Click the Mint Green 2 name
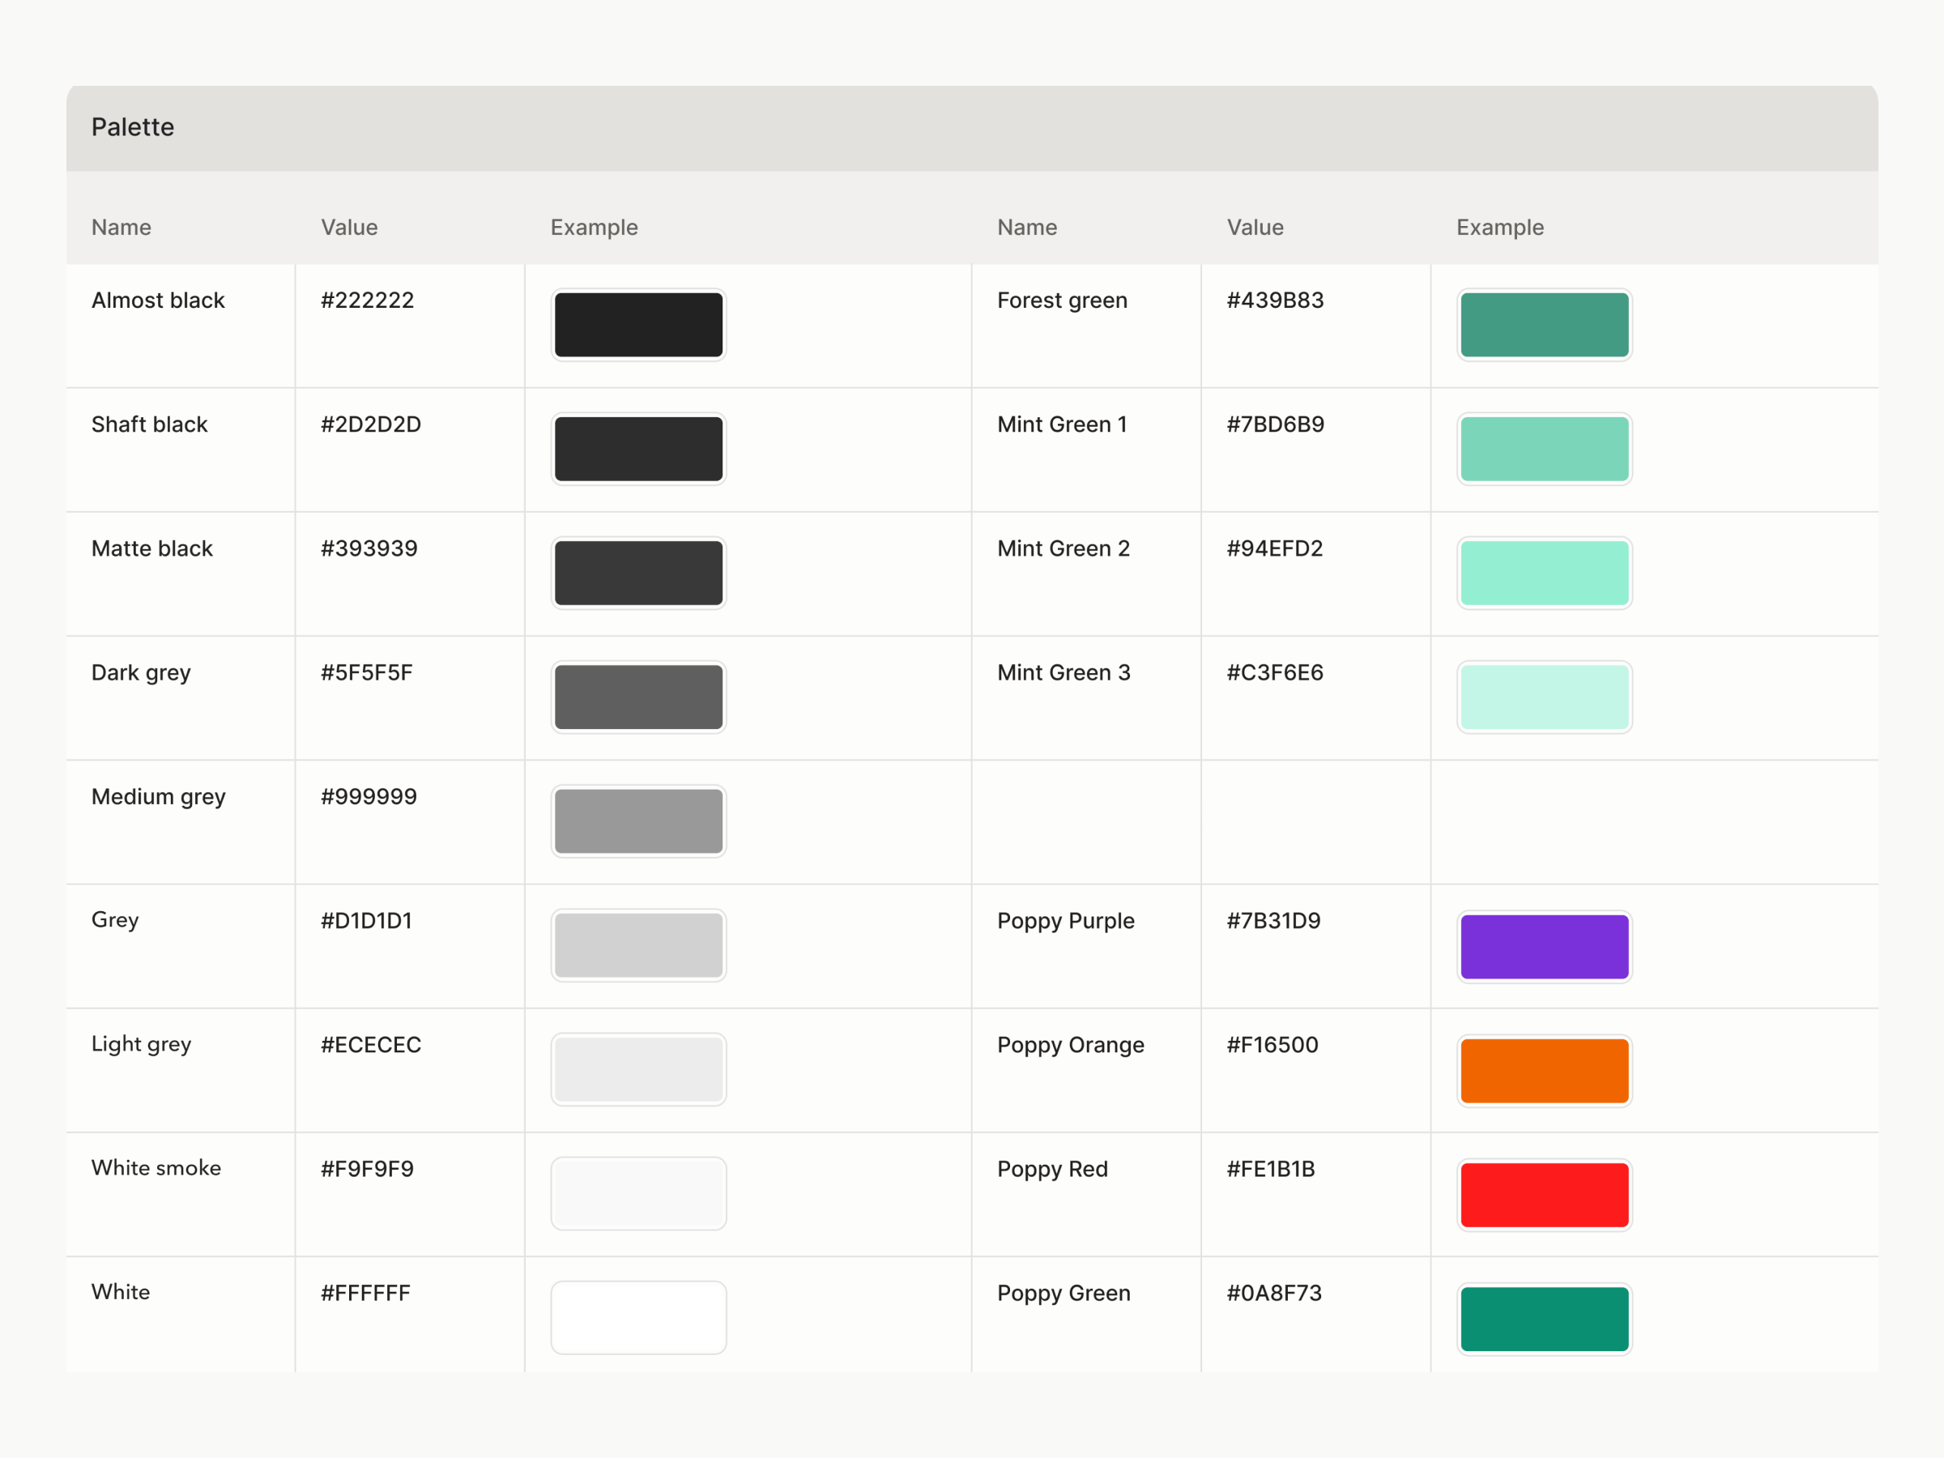The width and height of the screenshot is (1944, 1458). (1064, 548)
